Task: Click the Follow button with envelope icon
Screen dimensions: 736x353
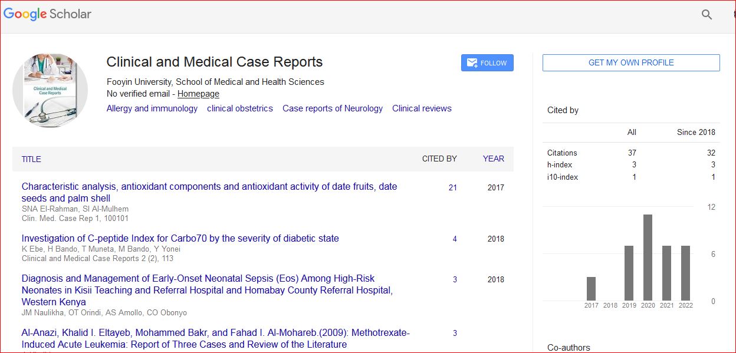Action: (487, 63)
